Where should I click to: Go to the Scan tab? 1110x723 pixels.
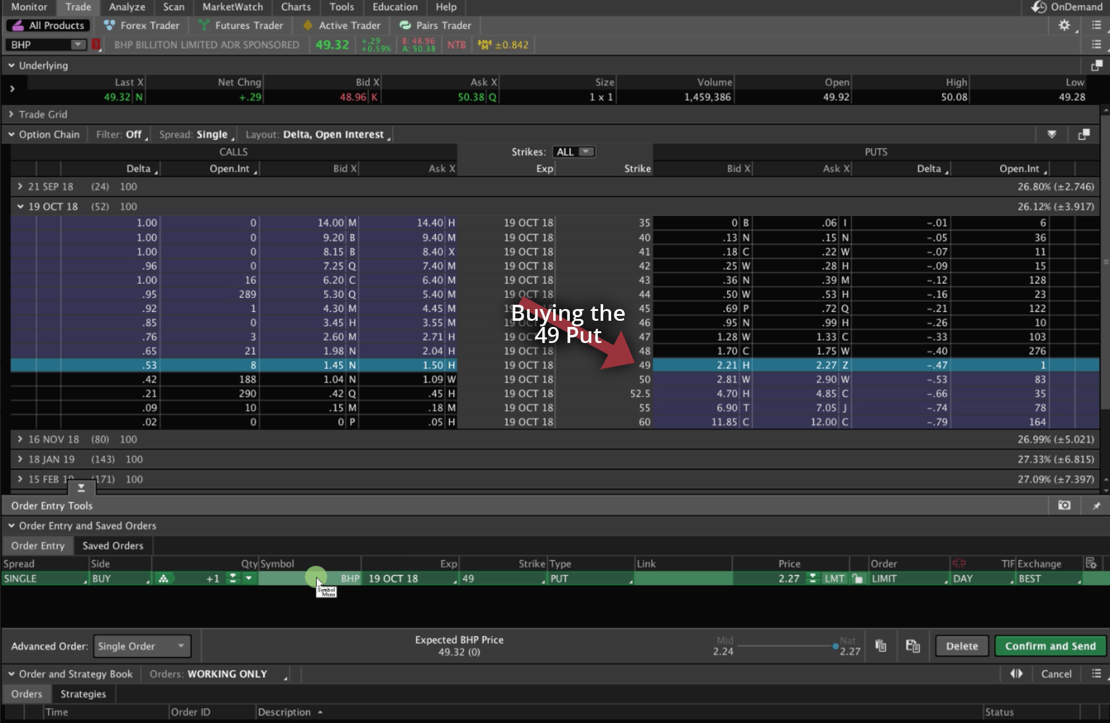click(174, 7)
